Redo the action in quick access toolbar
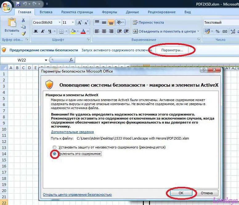 [x=35, y=4]
